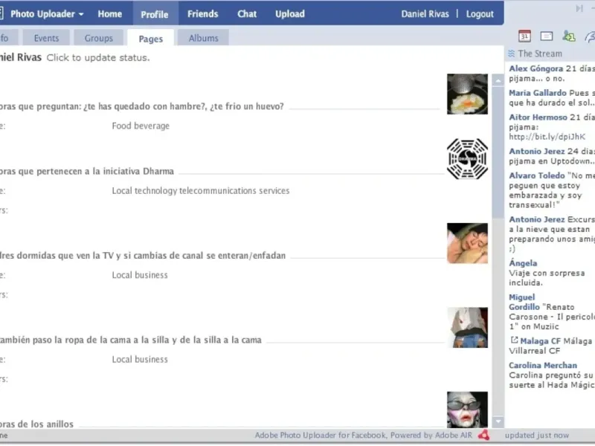The image size is (595, 446).
Task: Switch to the Albums tab
Action: 203,38
